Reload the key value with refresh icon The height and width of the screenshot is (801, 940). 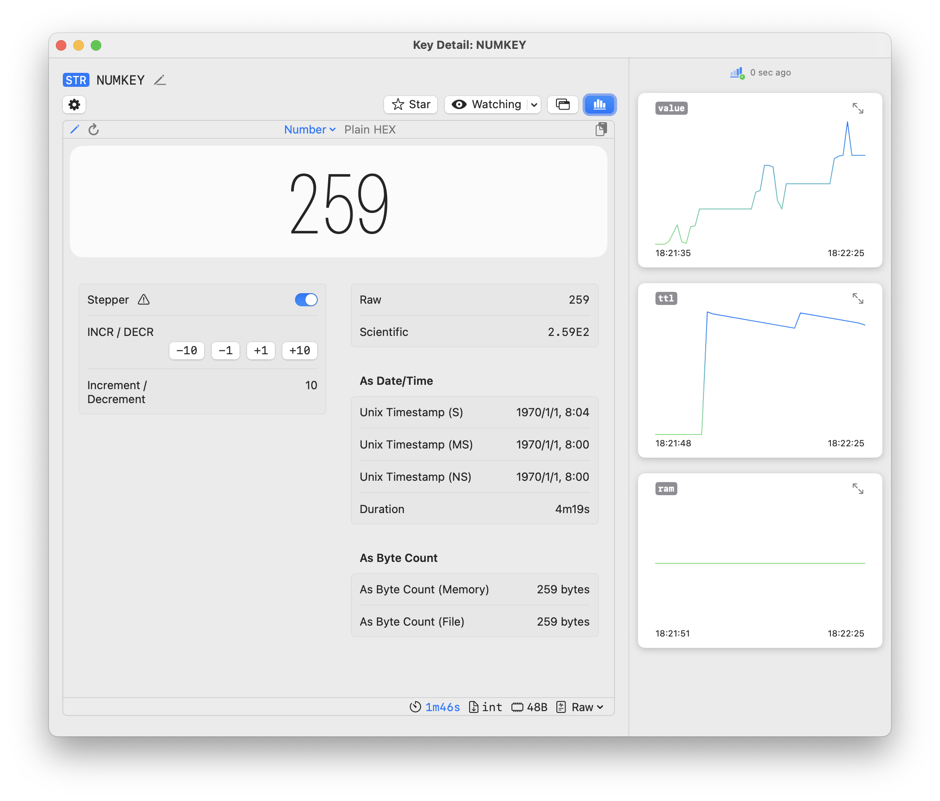93,130
